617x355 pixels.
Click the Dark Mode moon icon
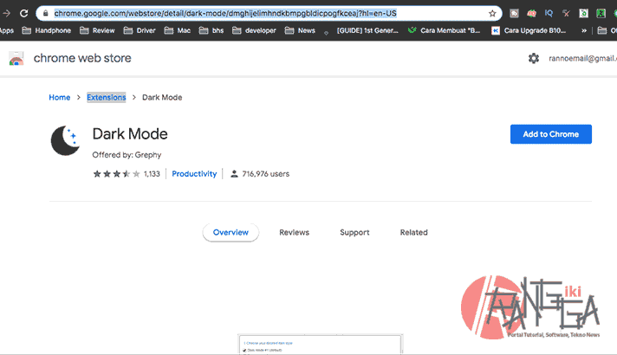click(65, 140)
